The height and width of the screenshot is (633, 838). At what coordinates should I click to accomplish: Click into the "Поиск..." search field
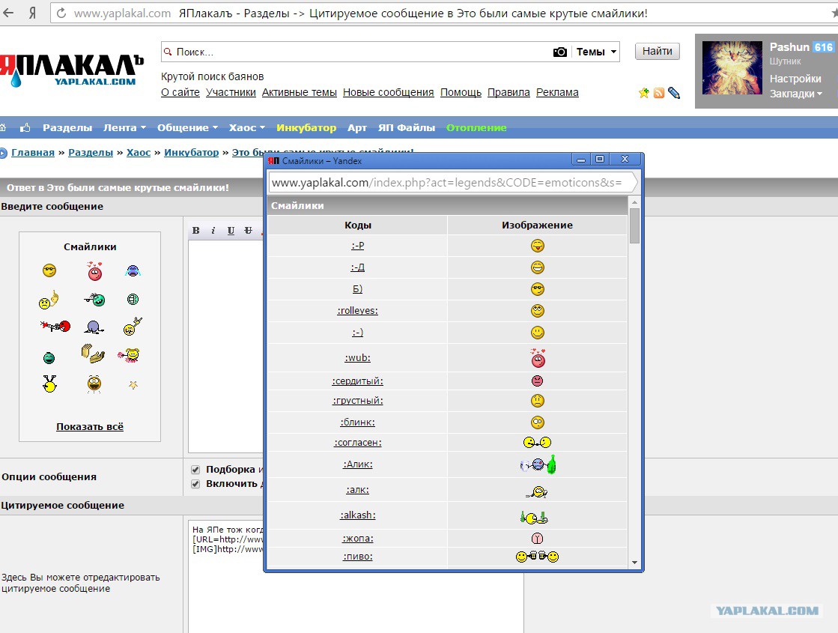click(x=359, y=52)
